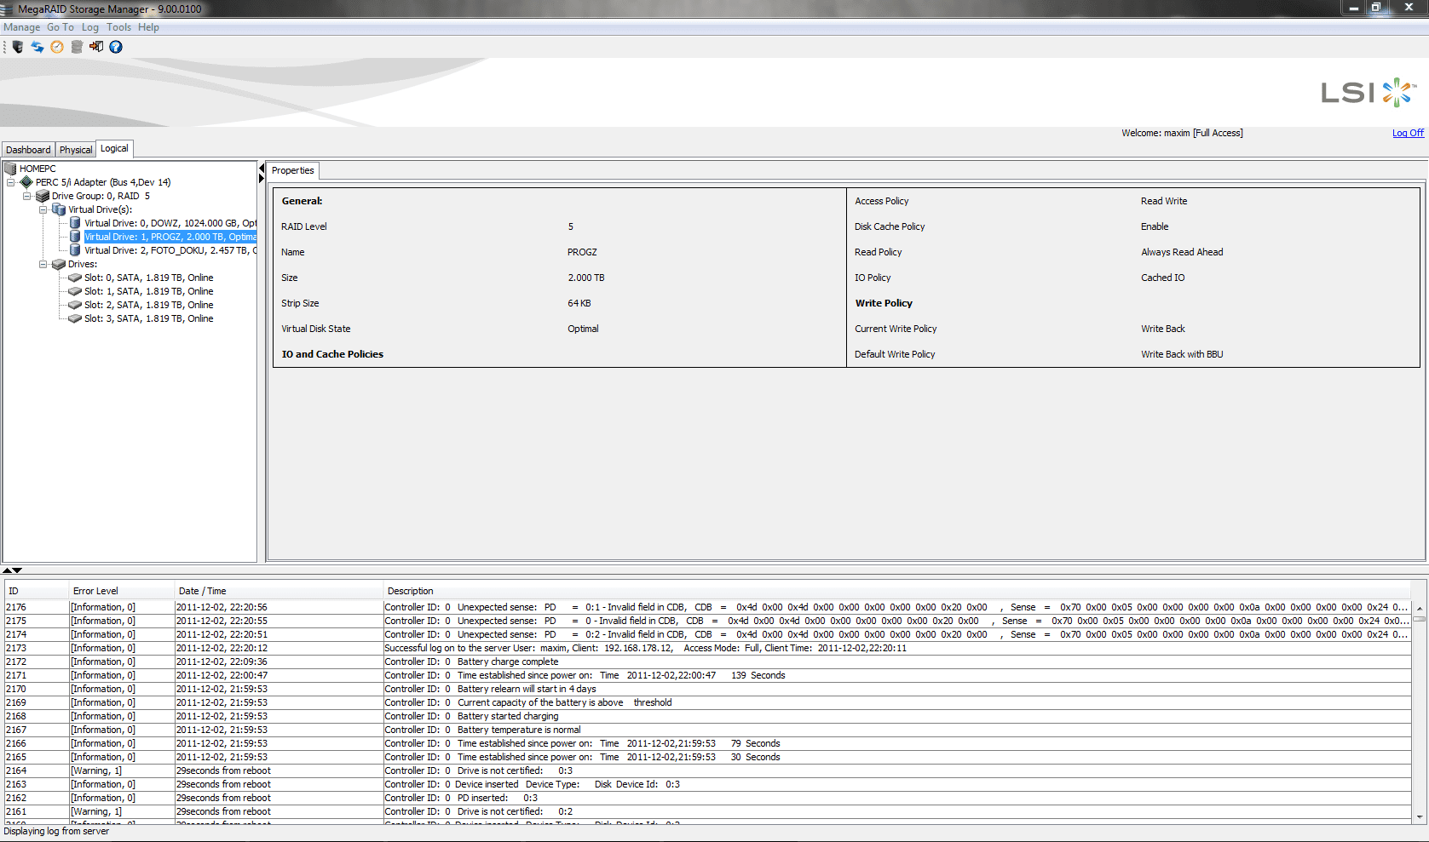
Task: Click the left collapse arrow on the tree pane divider
Action: (262, 169)
